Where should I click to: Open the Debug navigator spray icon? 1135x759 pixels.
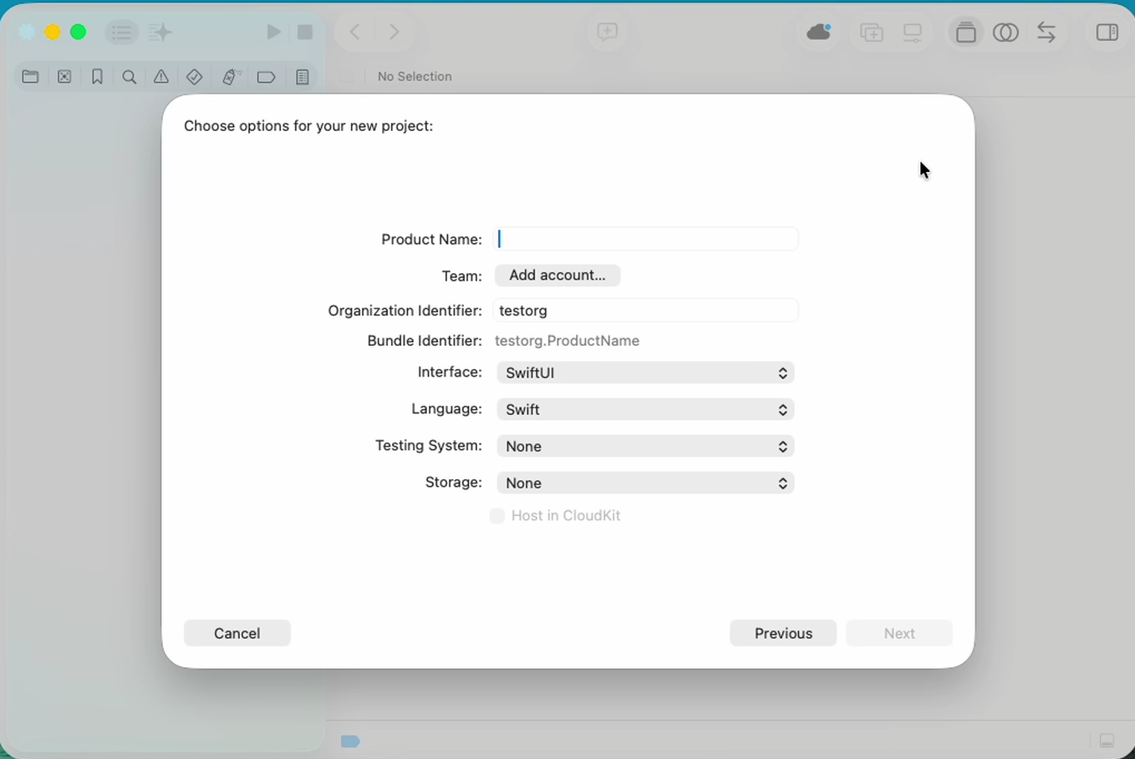[x=231, y=77]
